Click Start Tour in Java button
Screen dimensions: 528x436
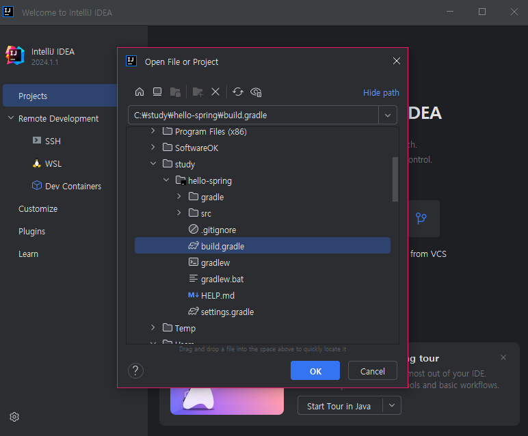(x=339, y=406)
